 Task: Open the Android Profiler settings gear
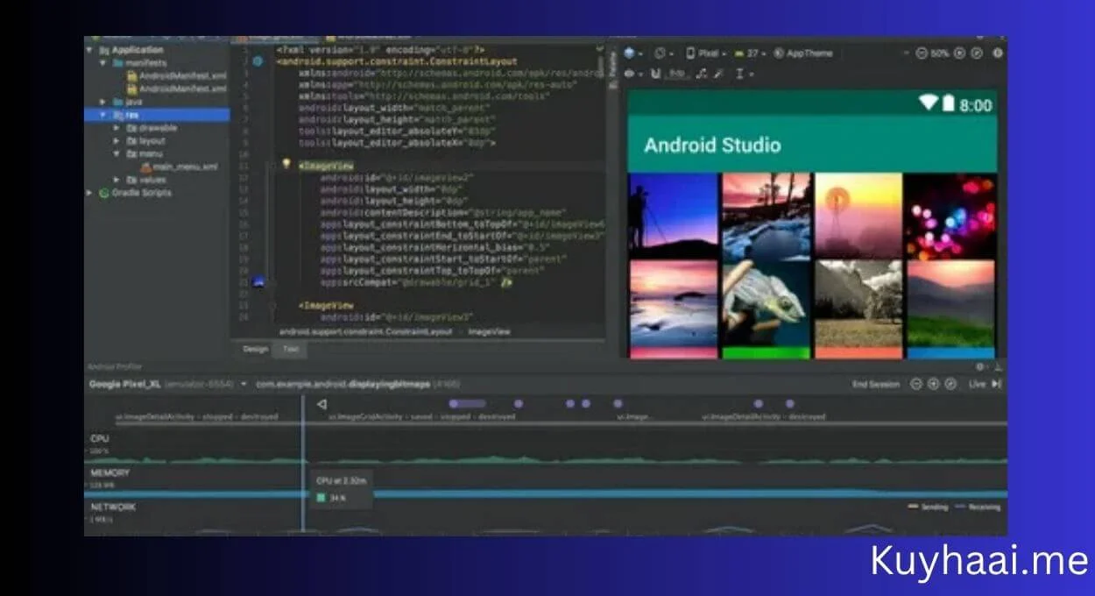pos(980,366)
